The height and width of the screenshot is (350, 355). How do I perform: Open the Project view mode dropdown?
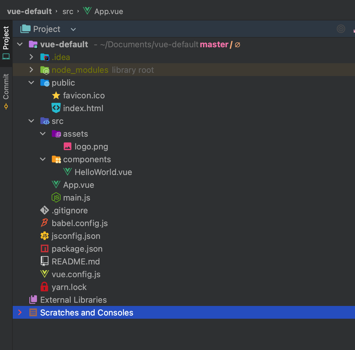(73, 29)
